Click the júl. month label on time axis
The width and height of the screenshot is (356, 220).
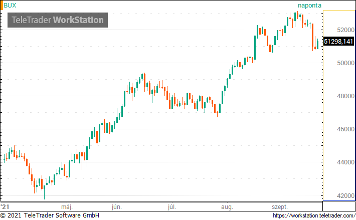pyautogui.click(x=172, y=207)
